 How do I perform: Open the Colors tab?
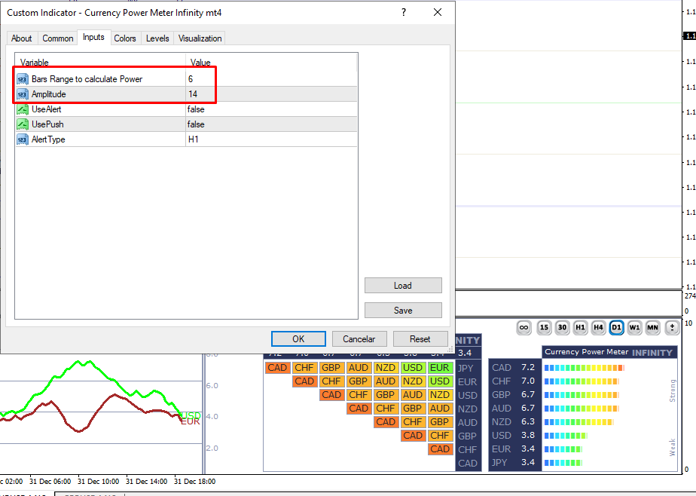[x=125, y=38]
